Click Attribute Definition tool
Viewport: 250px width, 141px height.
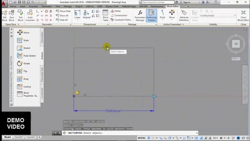(184, 16)
